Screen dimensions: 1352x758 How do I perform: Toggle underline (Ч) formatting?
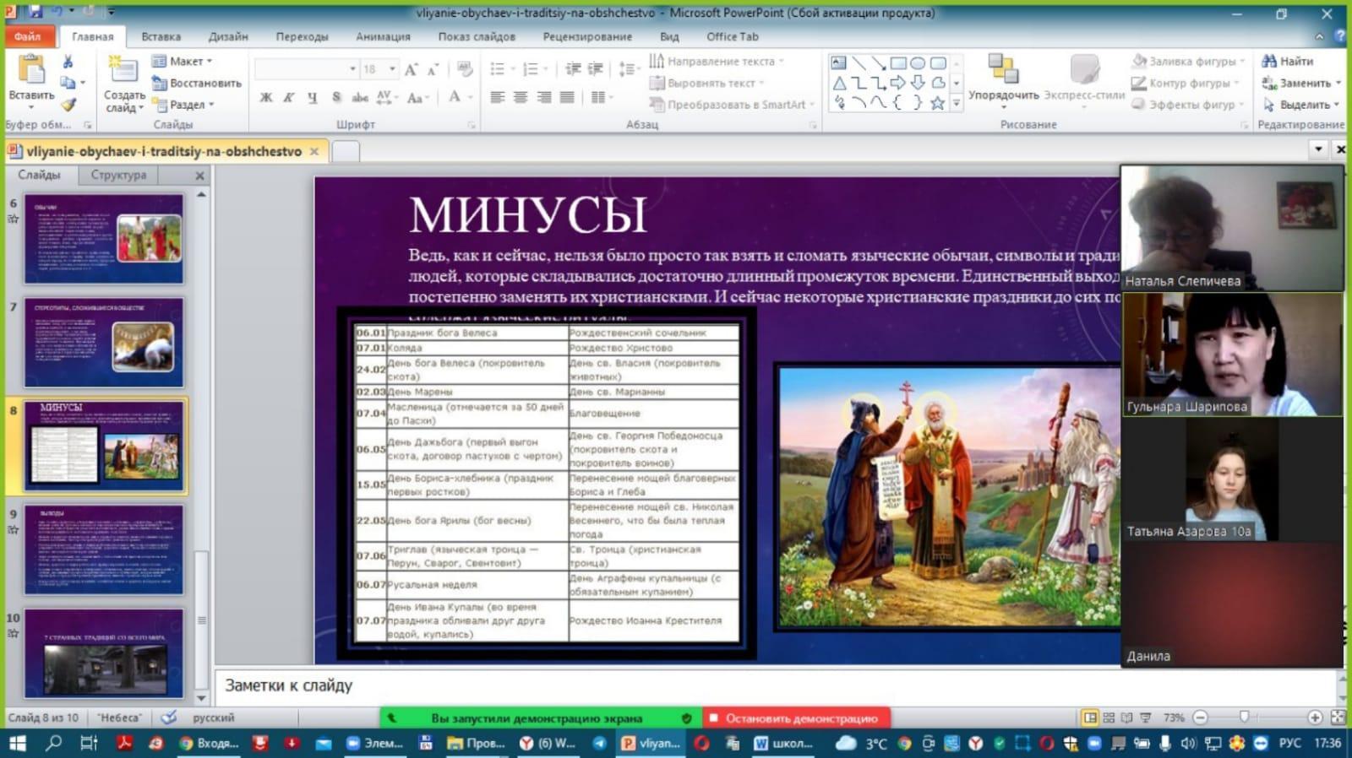(312, 97)
